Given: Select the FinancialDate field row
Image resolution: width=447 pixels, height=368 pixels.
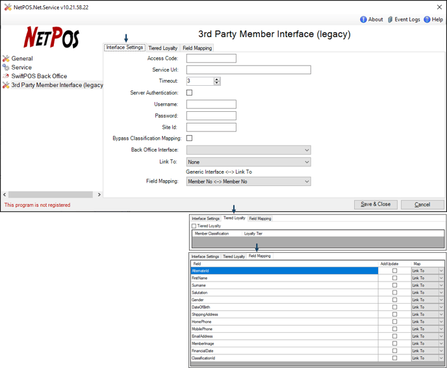Looking at the screenshot, I should (x=285, y=351).
